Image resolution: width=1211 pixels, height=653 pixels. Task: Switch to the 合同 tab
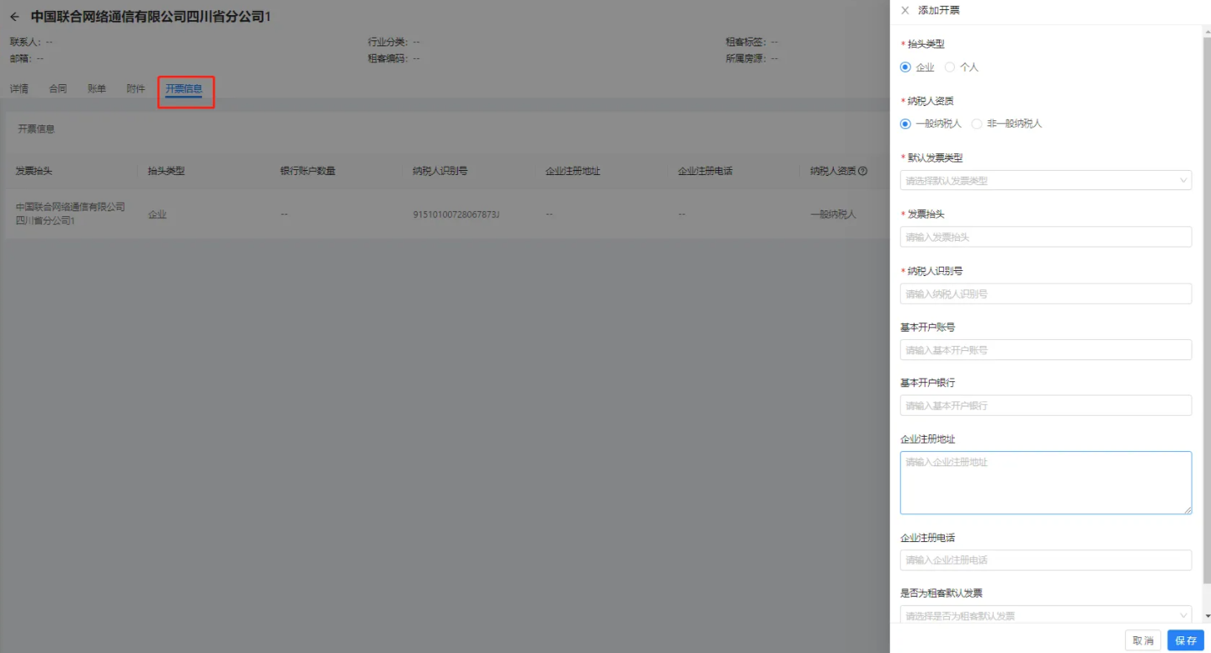point(58,88)
